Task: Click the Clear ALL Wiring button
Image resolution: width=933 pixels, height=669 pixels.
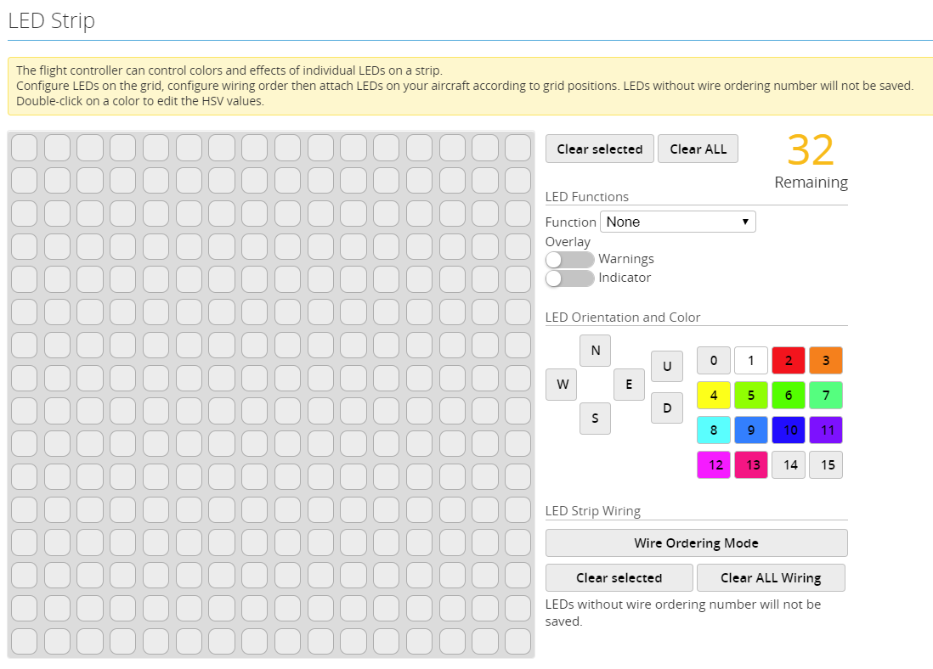Action: point(771,577)
